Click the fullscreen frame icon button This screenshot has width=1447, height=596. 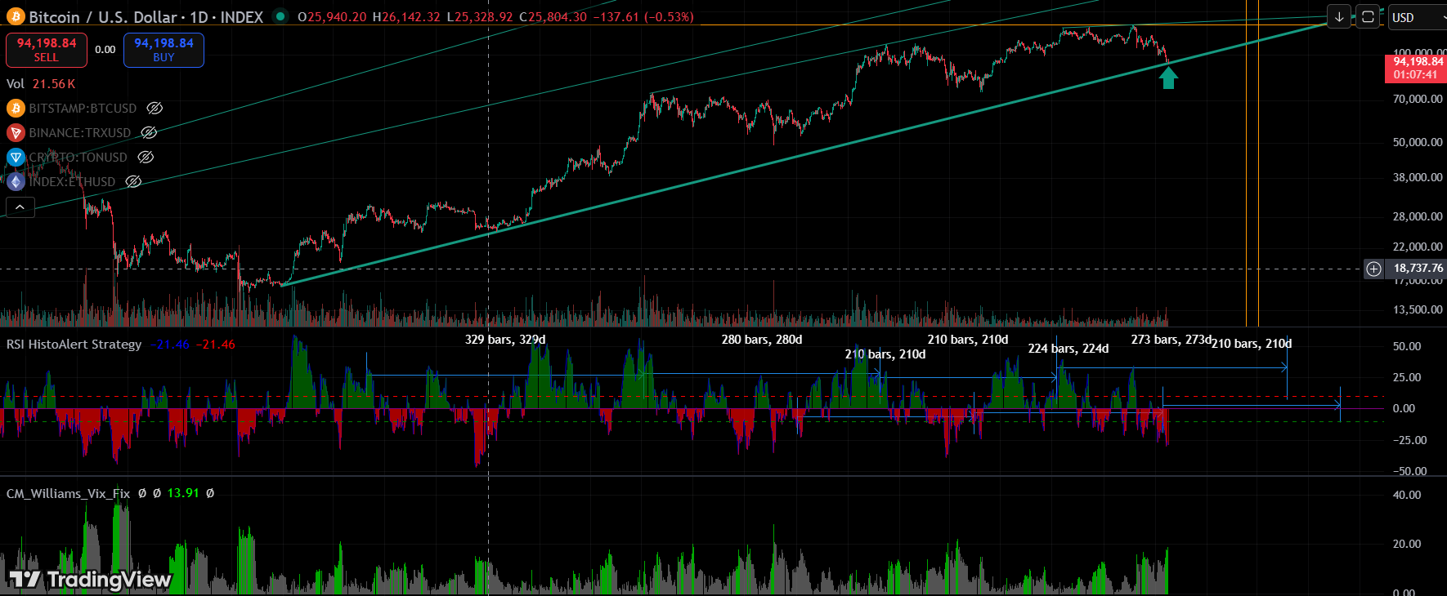(1368, 17)
